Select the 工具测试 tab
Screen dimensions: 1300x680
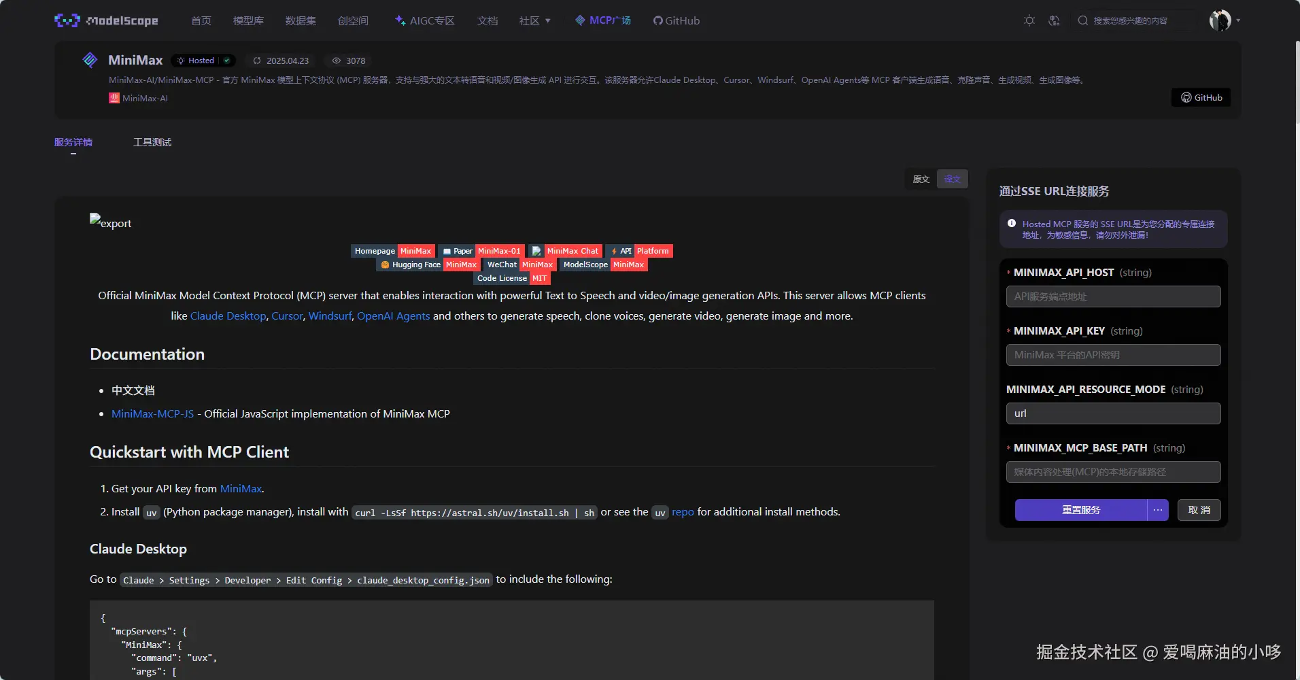tap(152, 142)
